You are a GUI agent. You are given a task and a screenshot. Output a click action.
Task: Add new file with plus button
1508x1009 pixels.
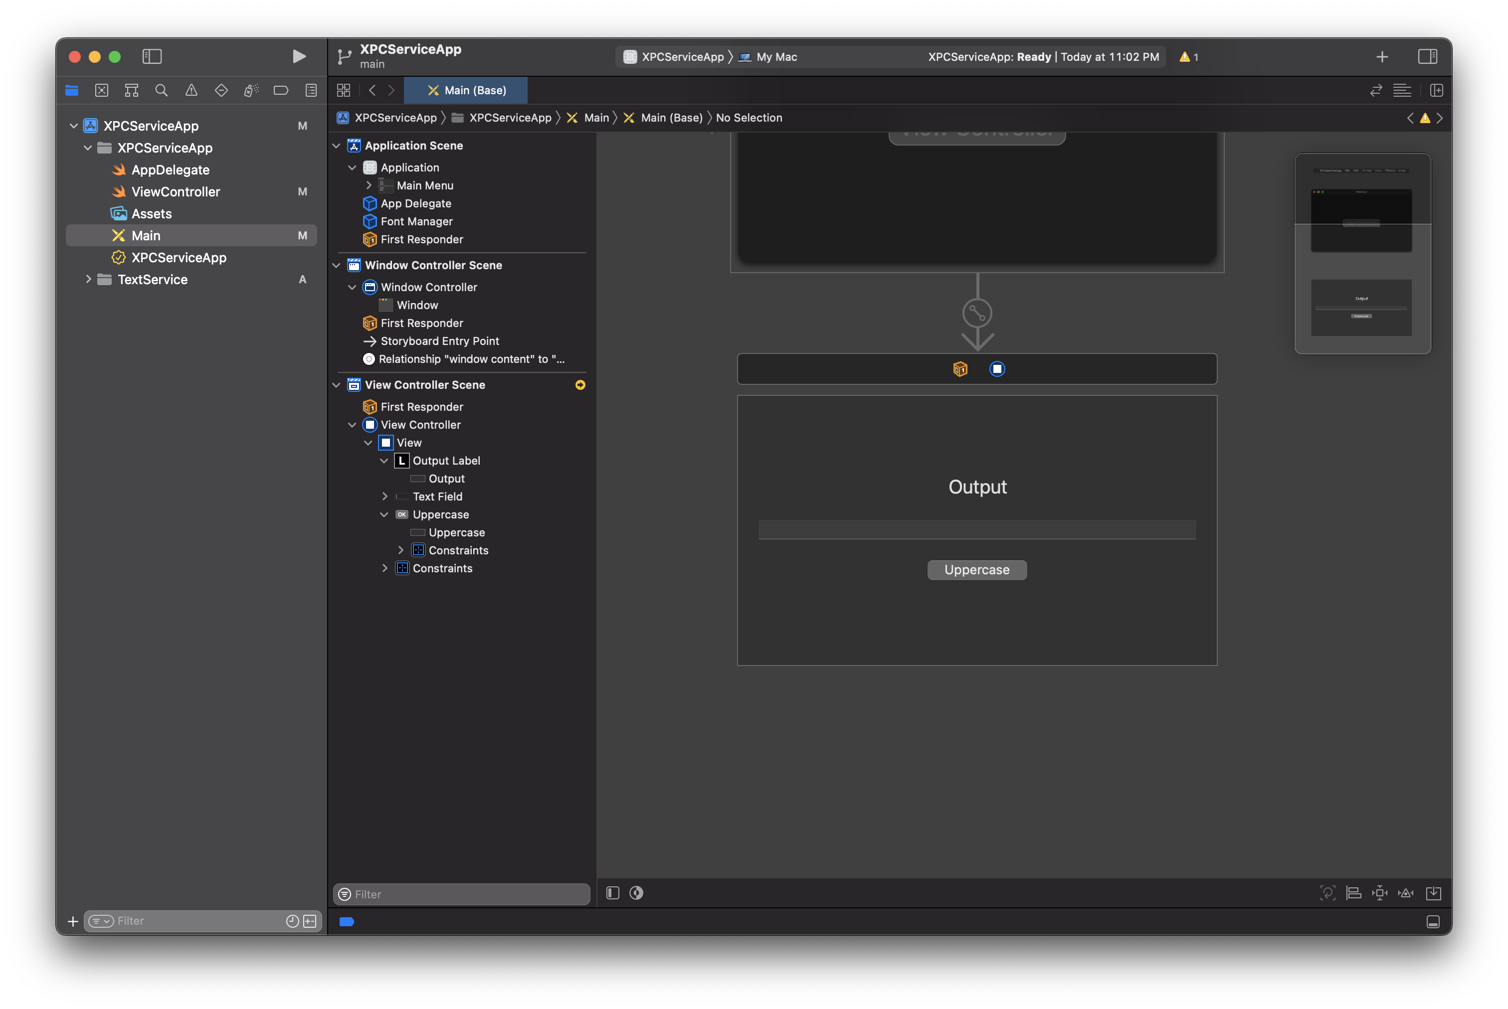[73, 921]
